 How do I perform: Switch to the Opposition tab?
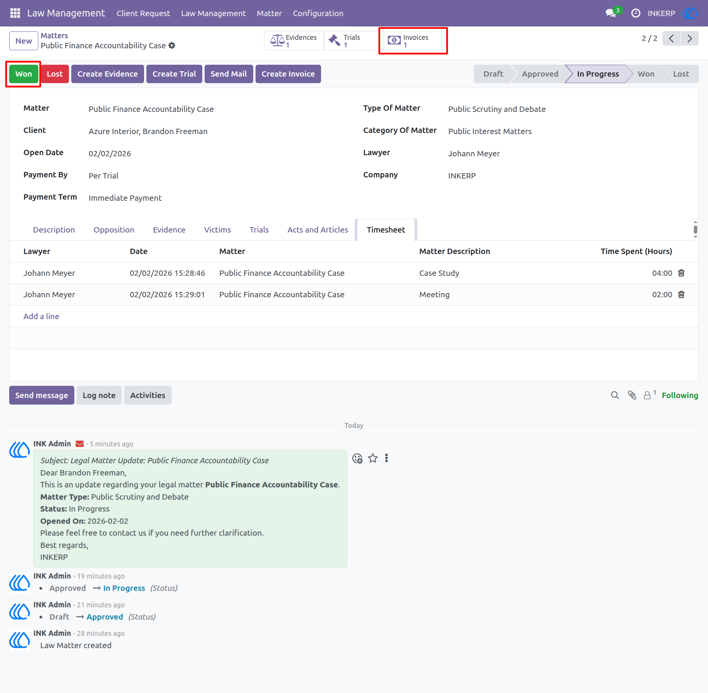click(114, 229)
